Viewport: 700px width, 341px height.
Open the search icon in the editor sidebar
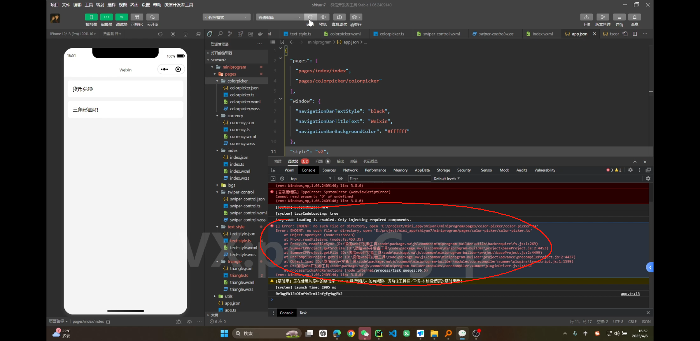220,34
